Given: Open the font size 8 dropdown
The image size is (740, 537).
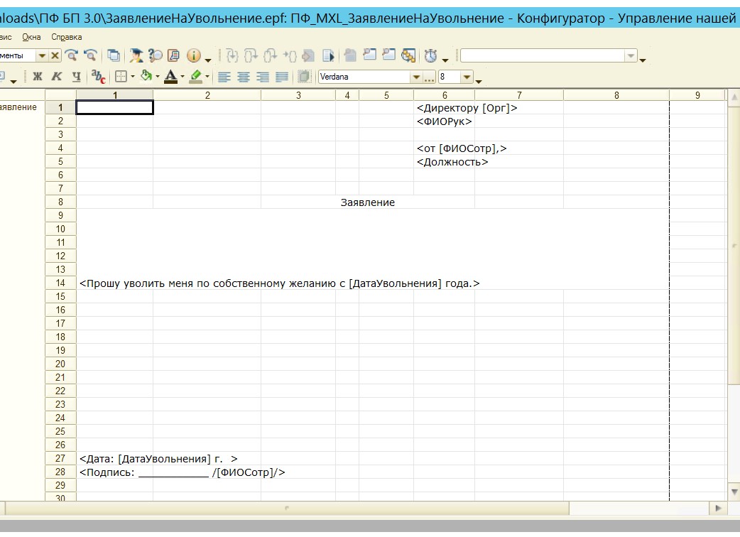Looking at the screenshot, I should pyautogui.click(x=467, y=77).
